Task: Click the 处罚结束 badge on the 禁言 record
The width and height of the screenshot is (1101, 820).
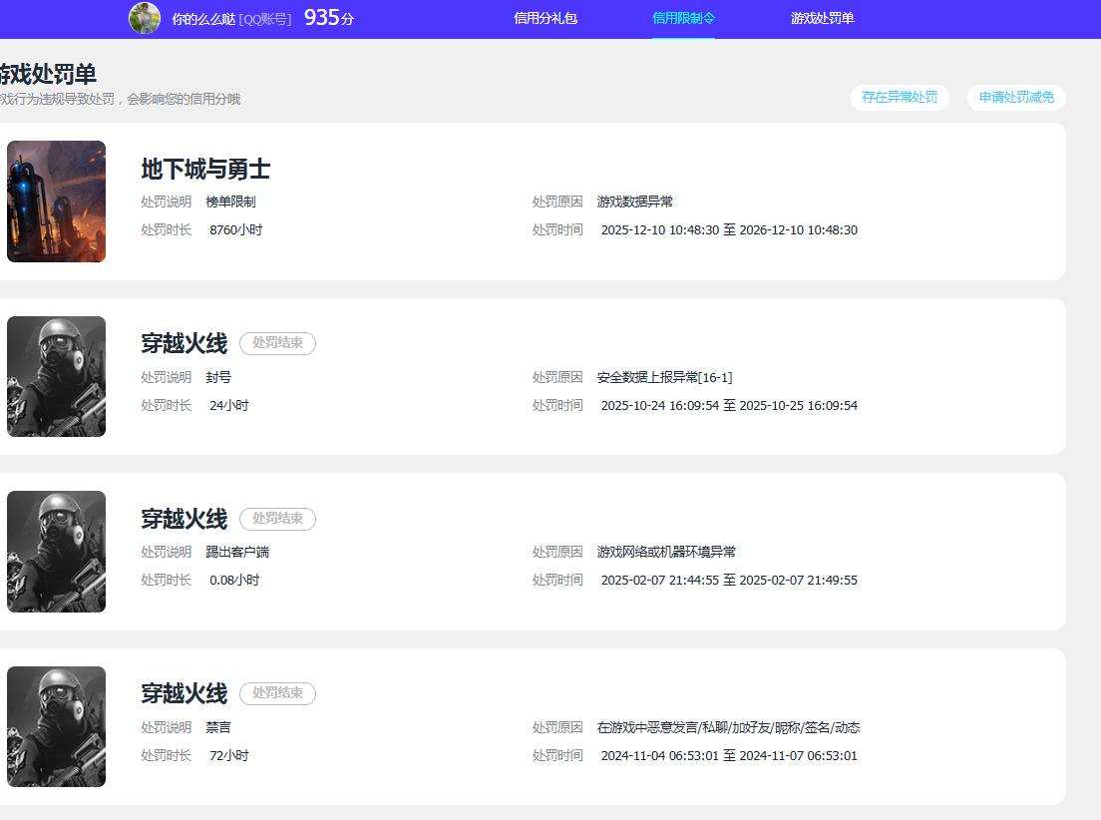Action: [277, 693]
